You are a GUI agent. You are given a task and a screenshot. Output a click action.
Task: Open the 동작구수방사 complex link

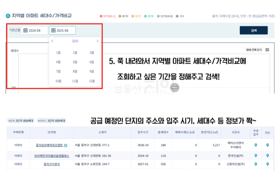tap(51, 164)
